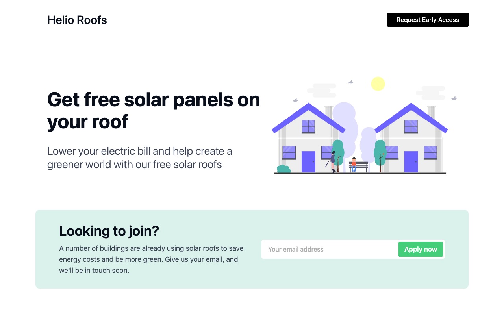The width and height of the screenshot is (504, 315).
Task: Click the person sitting on the bench
Action: (x=354, y=164)
